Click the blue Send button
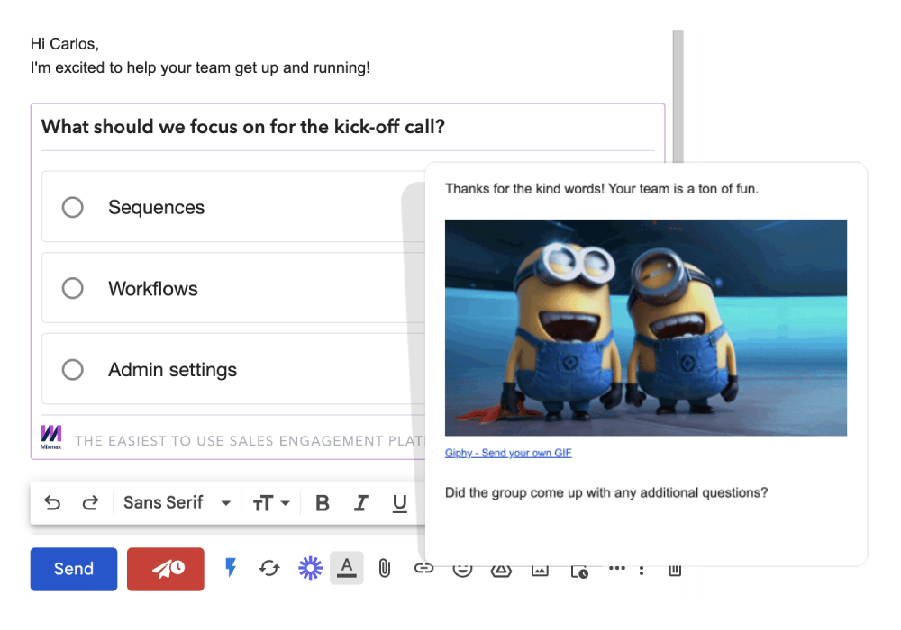The image size is (901, 630). click(74, 569)
